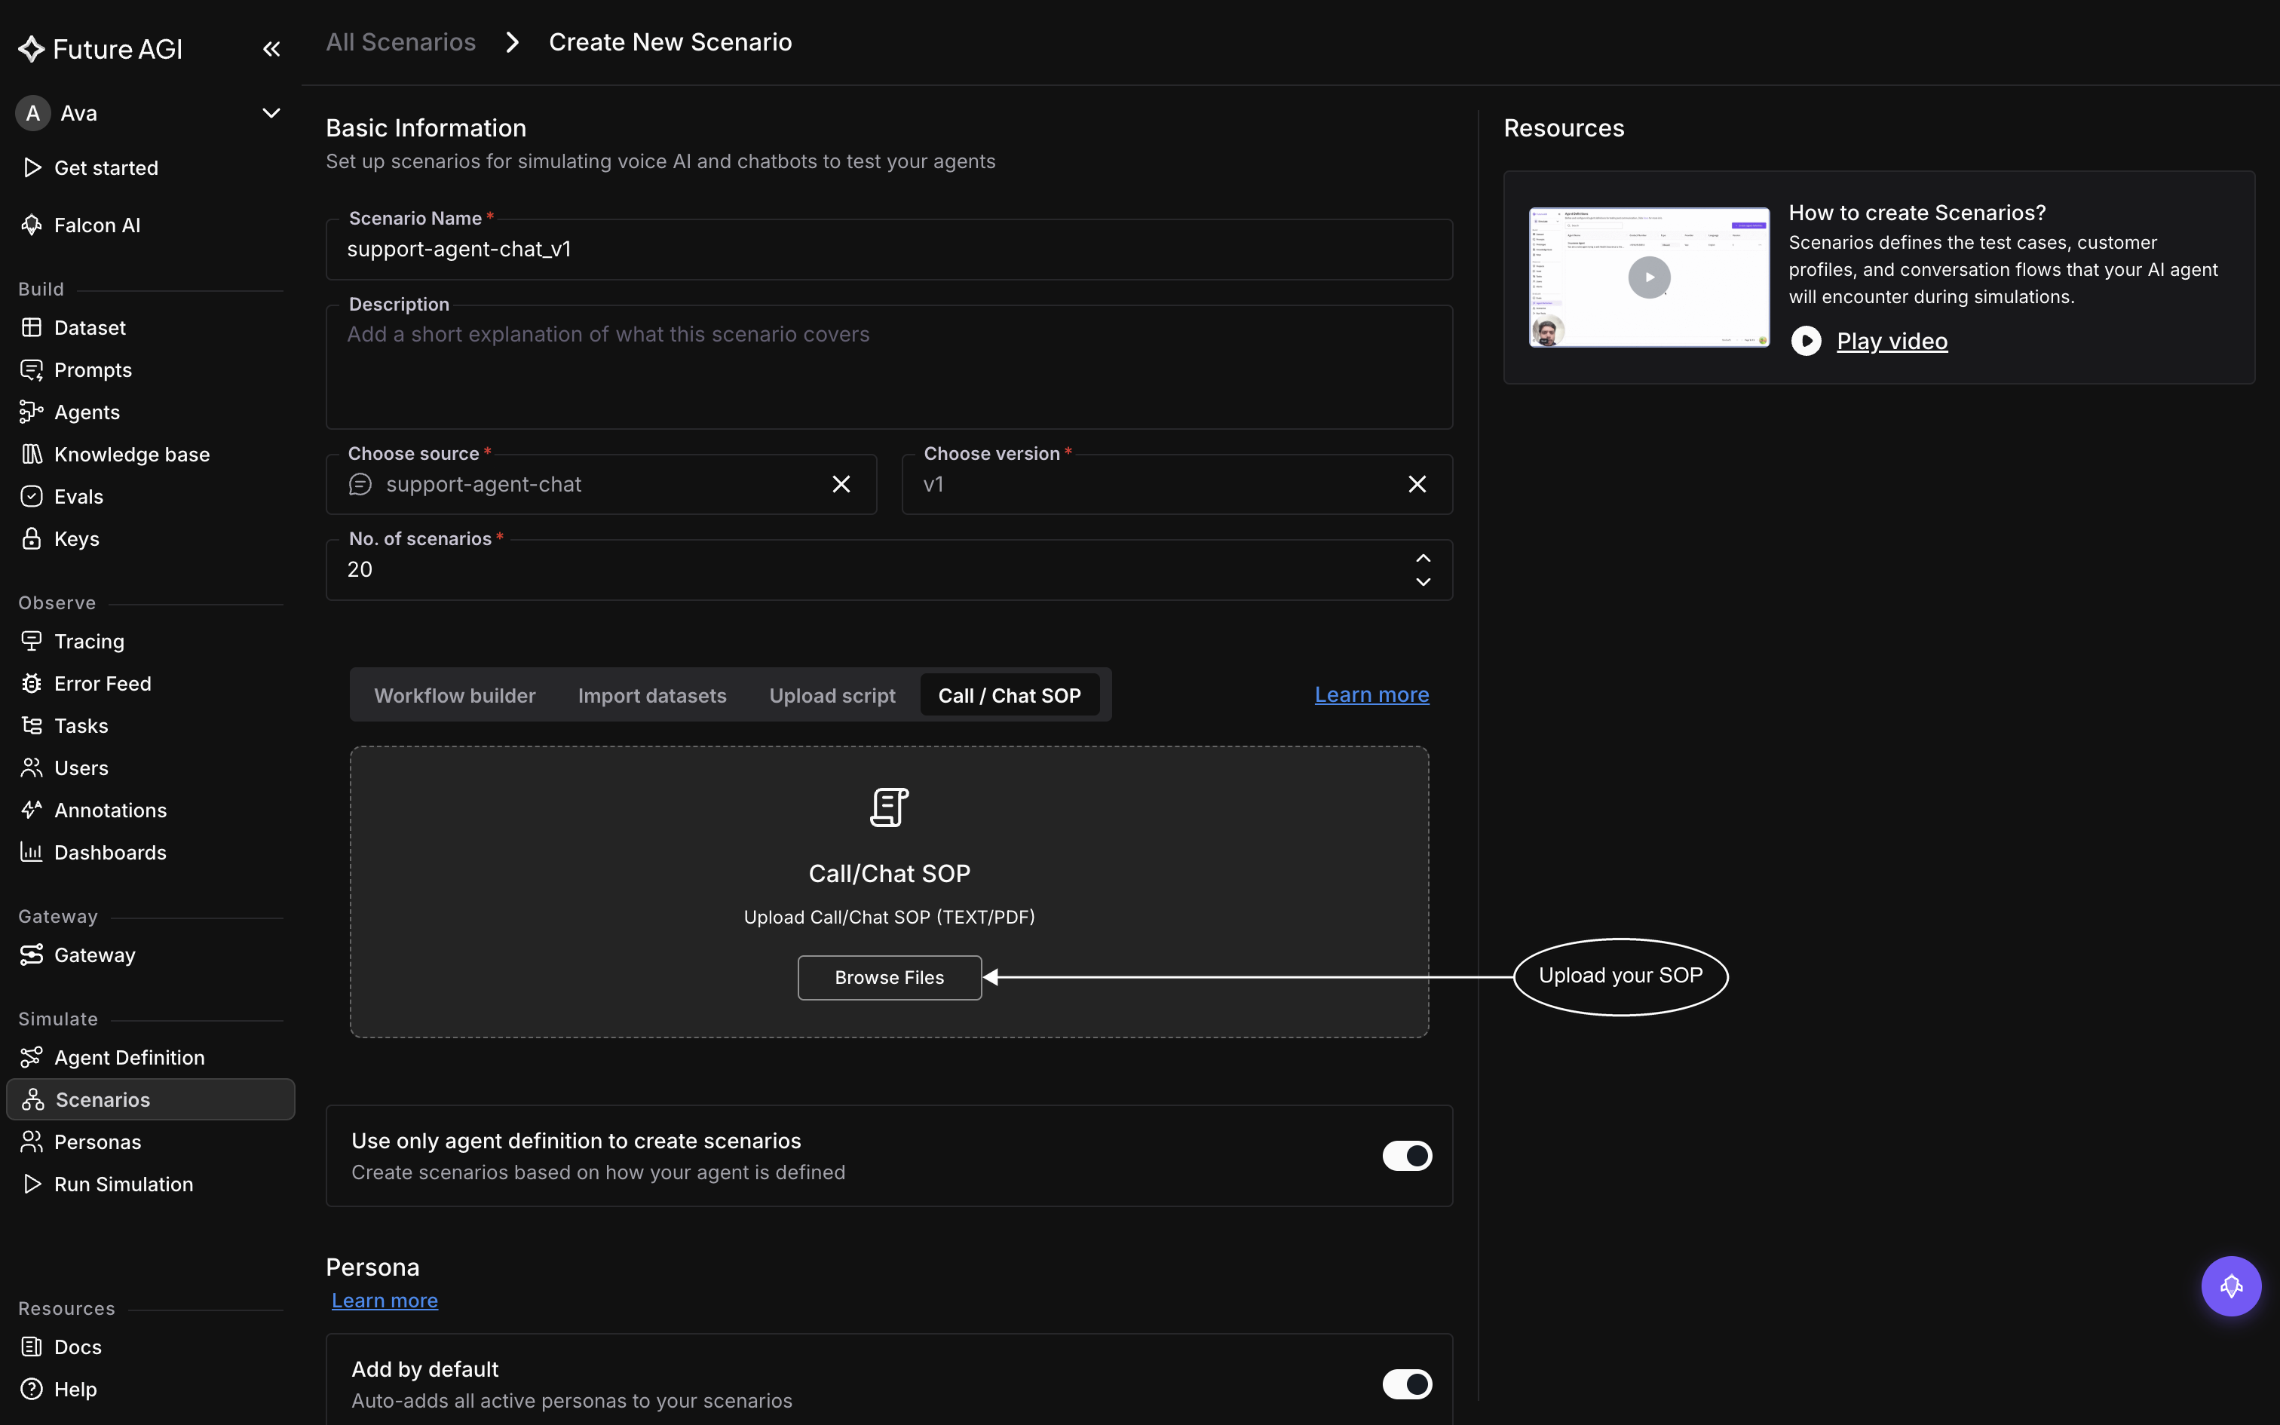Viewport: 2280px width, 1425px height.
Task: Open Tracing icon in sidebar
Action: click(32, 642)
